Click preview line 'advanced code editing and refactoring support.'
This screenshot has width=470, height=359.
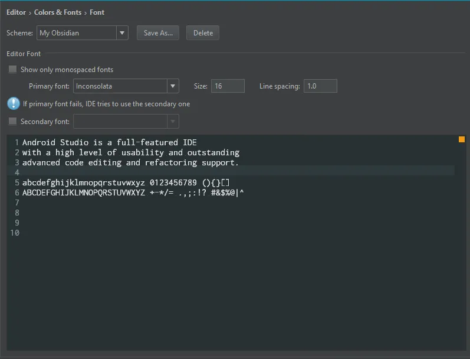130,162
